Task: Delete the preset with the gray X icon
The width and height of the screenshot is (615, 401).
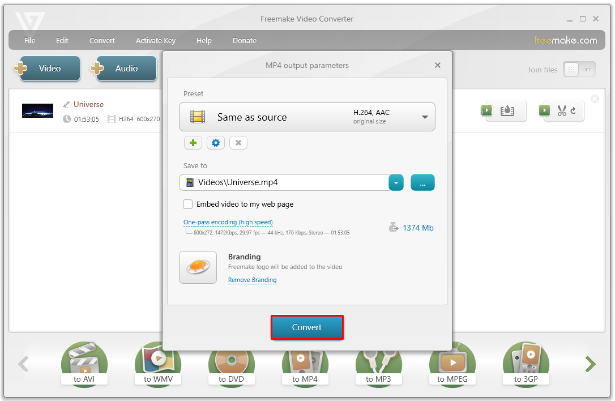Action: (238, 143)
